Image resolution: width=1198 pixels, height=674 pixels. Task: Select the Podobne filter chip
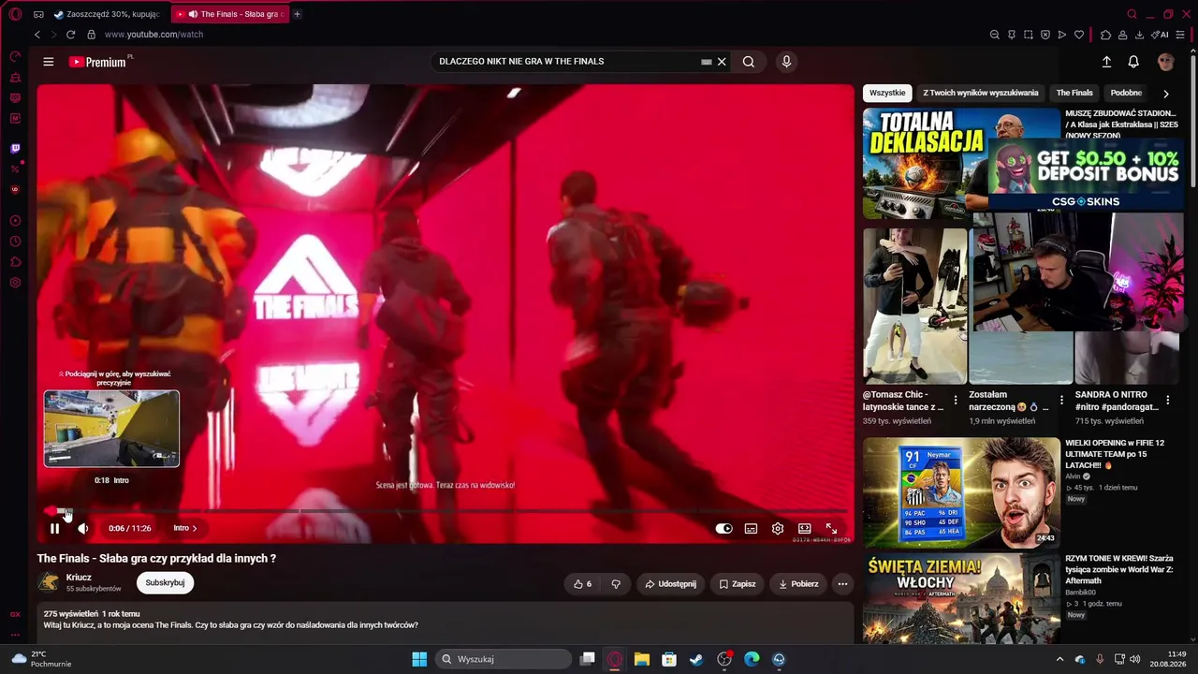pos(1126,94)
